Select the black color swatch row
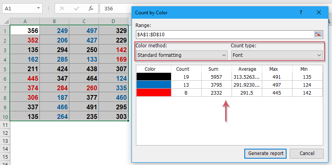 pos(230,77)
